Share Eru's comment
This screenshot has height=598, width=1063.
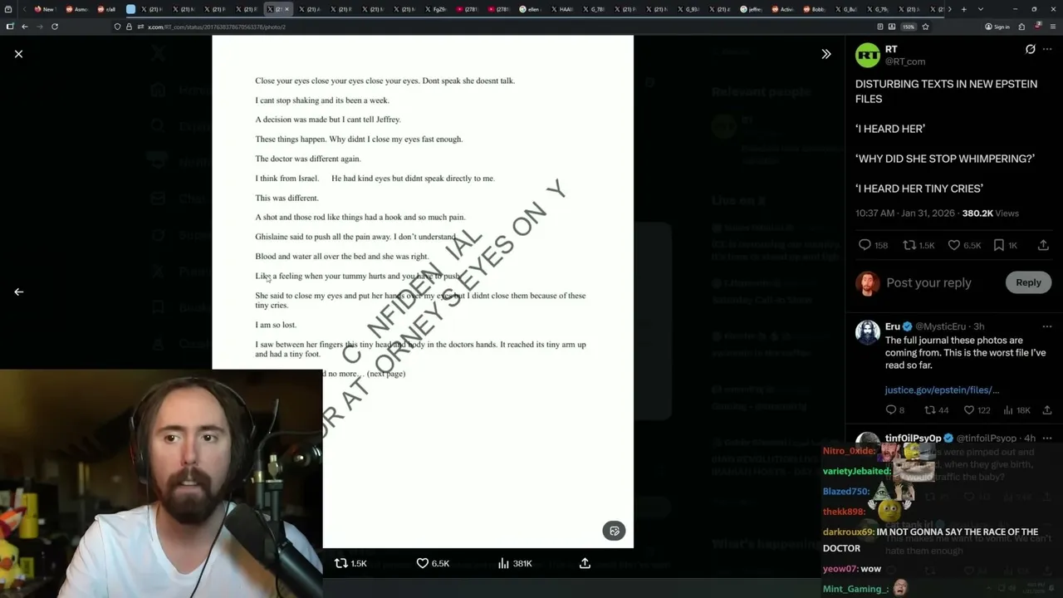click(1046, 409)
